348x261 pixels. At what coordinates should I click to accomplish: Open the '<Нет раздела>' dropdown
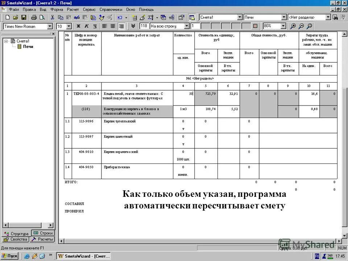[328, 17]
